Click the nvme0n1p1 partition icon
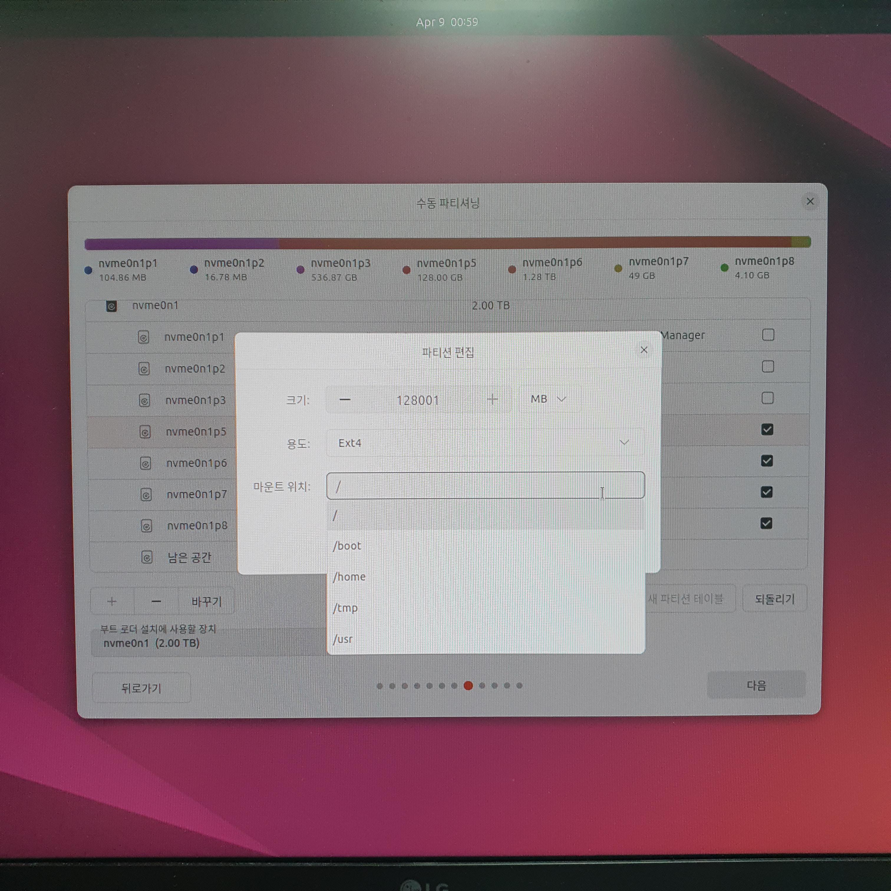This screenshot has height=891, width=891. point(143,337)
